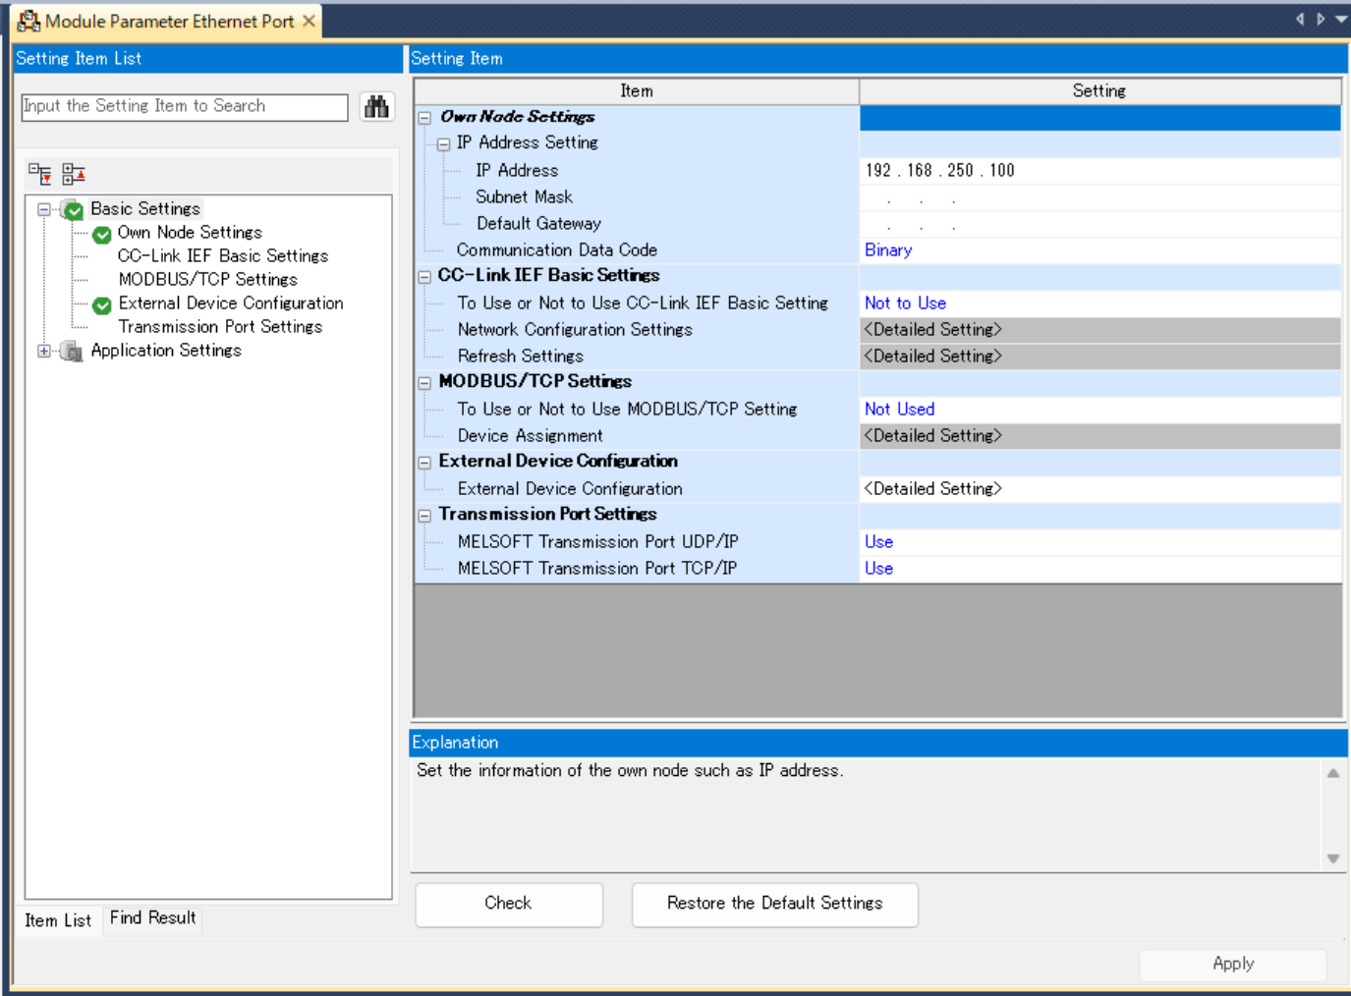This screenshot has width=1351, height=996.
Task: Switch to the Item List tab
Action: 58,920
